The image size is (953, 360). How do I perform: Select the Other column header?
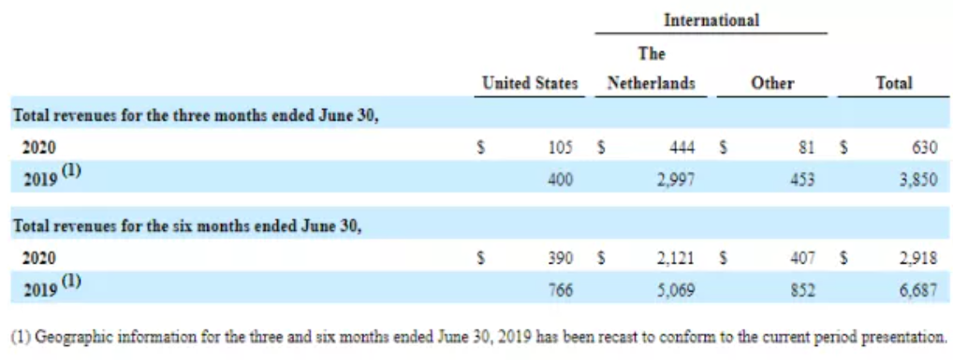772,83
